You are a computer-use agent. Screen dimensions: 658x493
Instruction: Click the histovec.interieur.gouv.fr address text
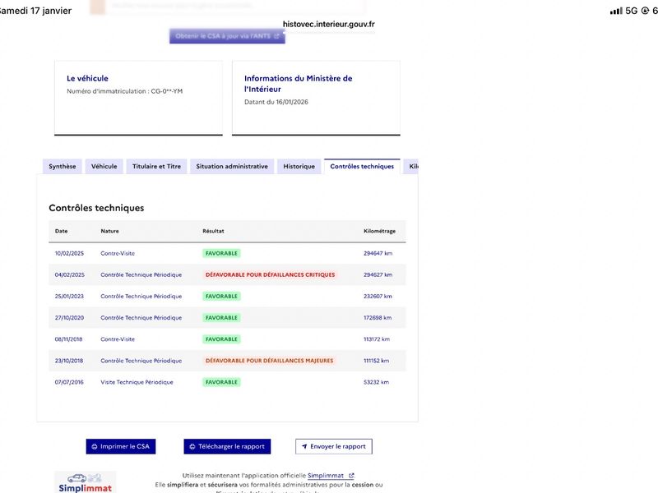point(328,25)
